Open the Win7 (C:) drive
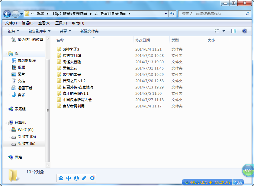Screen dimensions: 254x186 coord(22,129)
